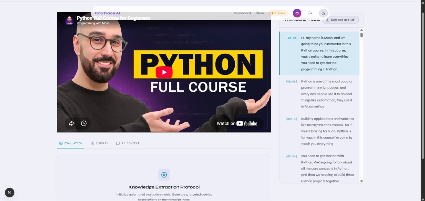
Task: Click the Mosh channel avatar on video
Action: [x=69, y=20]
